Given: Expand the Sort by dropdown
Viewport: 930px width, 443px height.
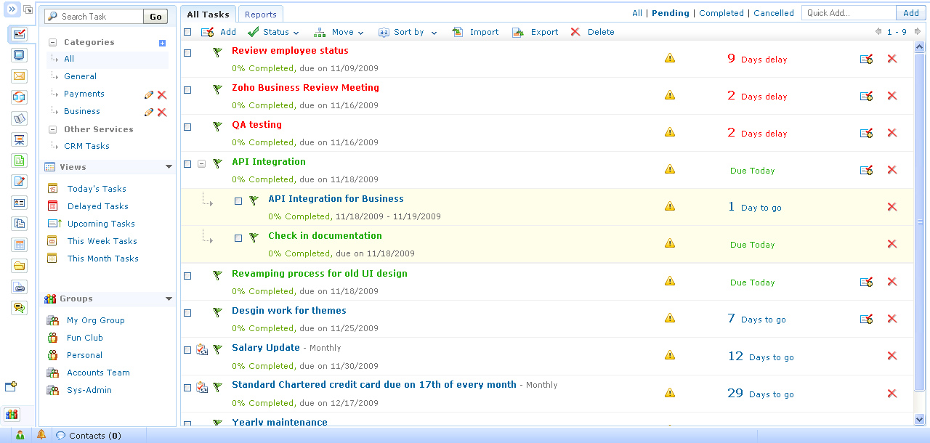Looking at the screenshot, I should (408, 32).
